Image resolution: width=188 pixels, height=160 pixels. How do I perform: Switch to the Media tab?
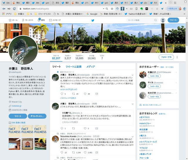point(91,66)
